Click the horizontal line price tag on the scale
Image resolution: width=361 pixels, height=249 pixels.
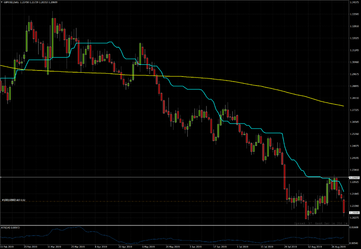click(353, 178)
